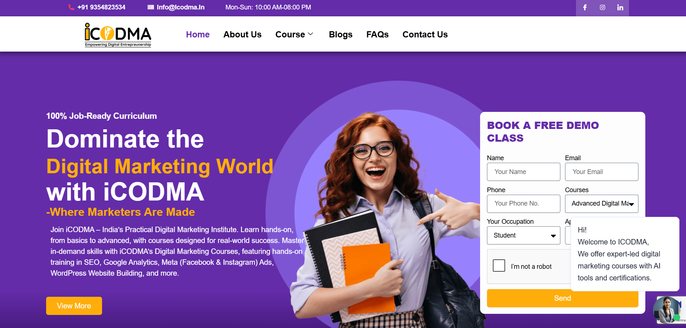Open the Your Occupation dropdown
Image resolution: width=686 pixels, height=328 pixels.
[523, 235]
